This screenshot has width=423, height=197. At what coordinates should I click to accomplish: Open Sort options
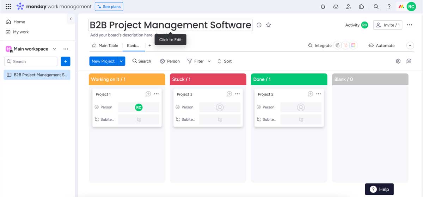pyautogui.click(x=225, y=61)
